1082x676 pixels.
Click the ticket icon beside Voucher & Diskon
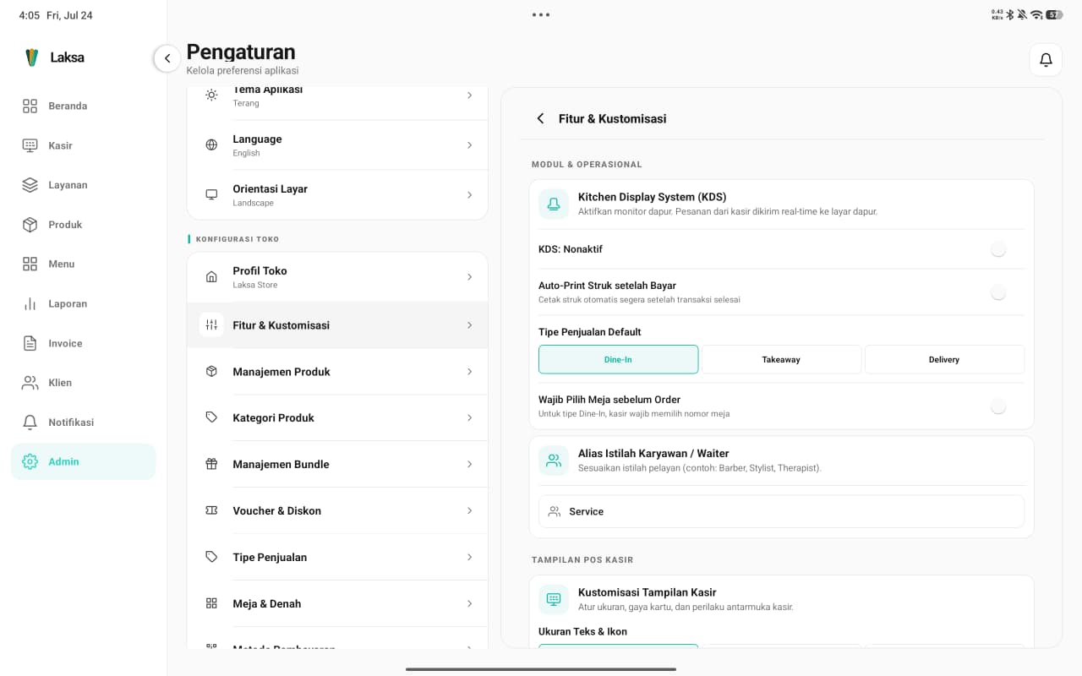point(211,510)
